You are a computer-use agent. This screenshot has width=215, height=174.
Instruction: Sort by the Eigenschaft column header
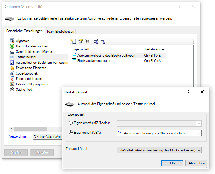pos(106,49)
